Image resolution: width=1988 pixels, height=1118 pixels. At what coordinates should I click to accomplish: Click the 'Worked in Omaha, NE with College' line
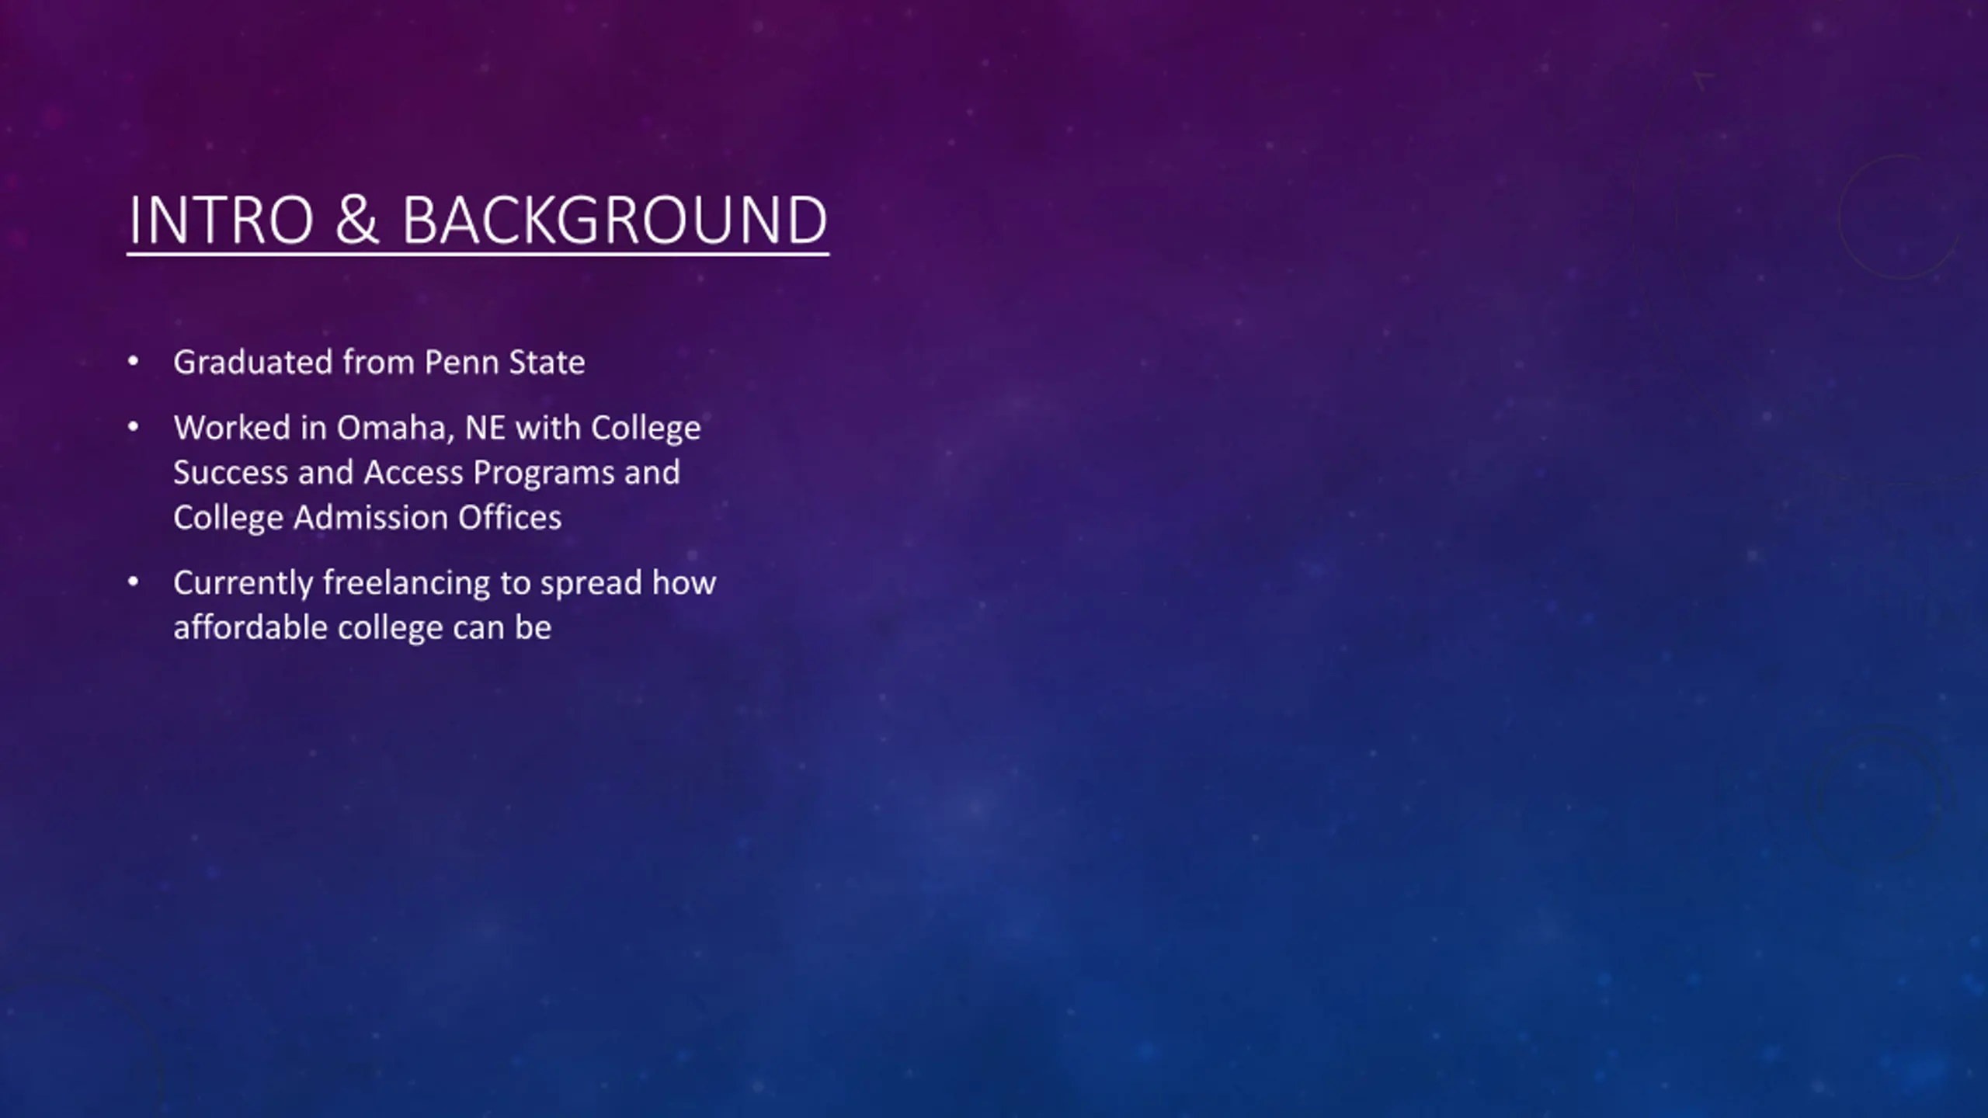point(437,429)
